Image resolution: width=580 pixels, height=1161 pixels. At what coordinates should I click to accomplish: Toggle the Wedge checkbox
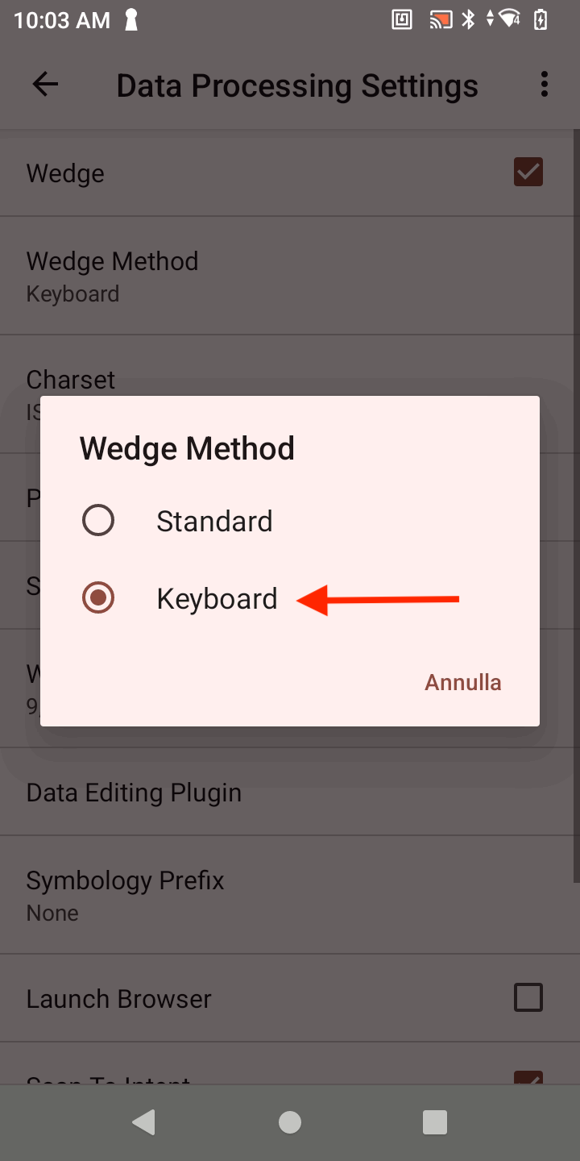pyautogui.click(x=528, y=173)
